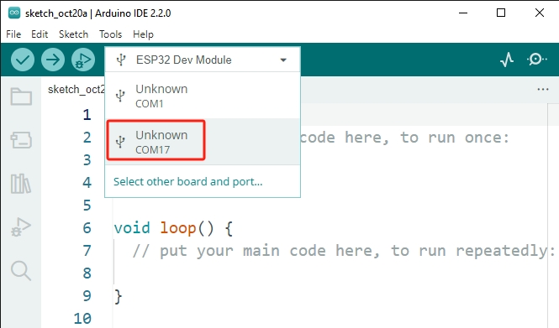Open the Sketchbook folder sidebar icon
Image resolution: width=559 pixels, height=328 pixels.
coord(21,96)
